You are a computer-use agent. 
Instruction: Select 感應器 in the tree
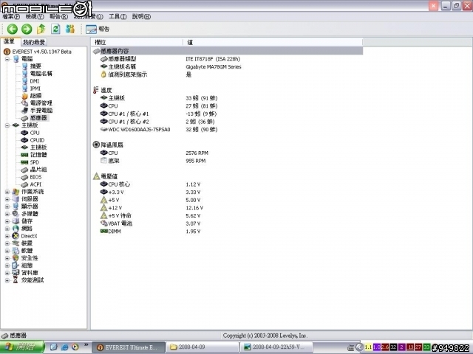tap(38, 118)
